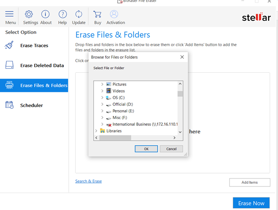Select the International Business network drive label
The image size is (278, 210).
click(x=145, y=124)
